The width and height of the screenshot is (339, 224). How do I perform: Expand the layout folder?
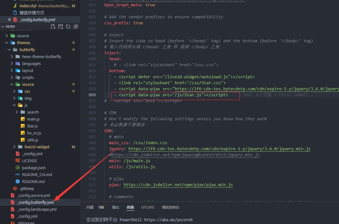tap(12, 70)
